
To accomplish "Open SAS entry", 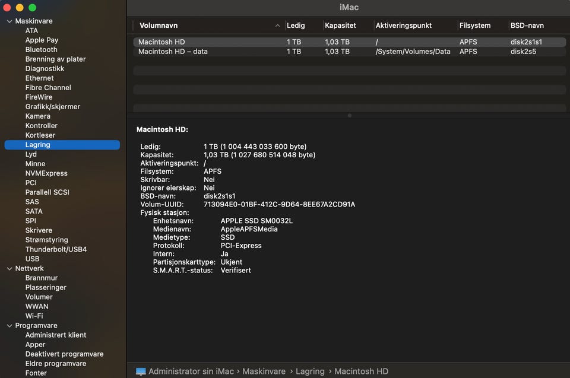I will point(32,202).
